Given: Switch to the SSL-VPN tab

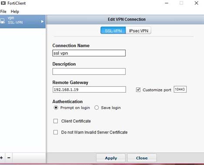Looking at the screenshot, I should 113,31.
